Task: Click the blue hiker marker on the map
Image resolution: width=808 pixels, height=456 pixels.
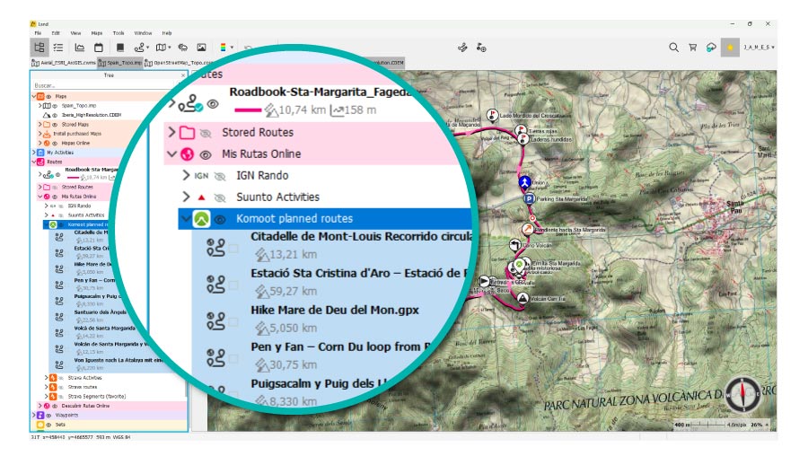Action: click(524, 182)
